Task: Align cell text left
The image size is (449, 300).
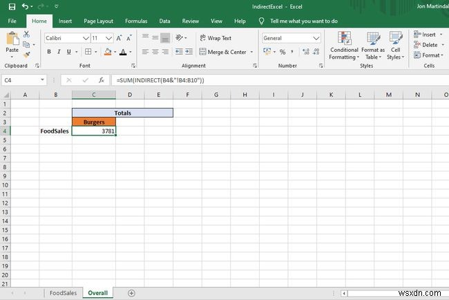Action: coord(145,52)
